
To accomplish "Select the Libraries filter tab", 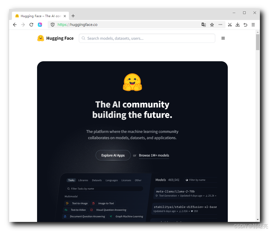I will tap(83, 180).
